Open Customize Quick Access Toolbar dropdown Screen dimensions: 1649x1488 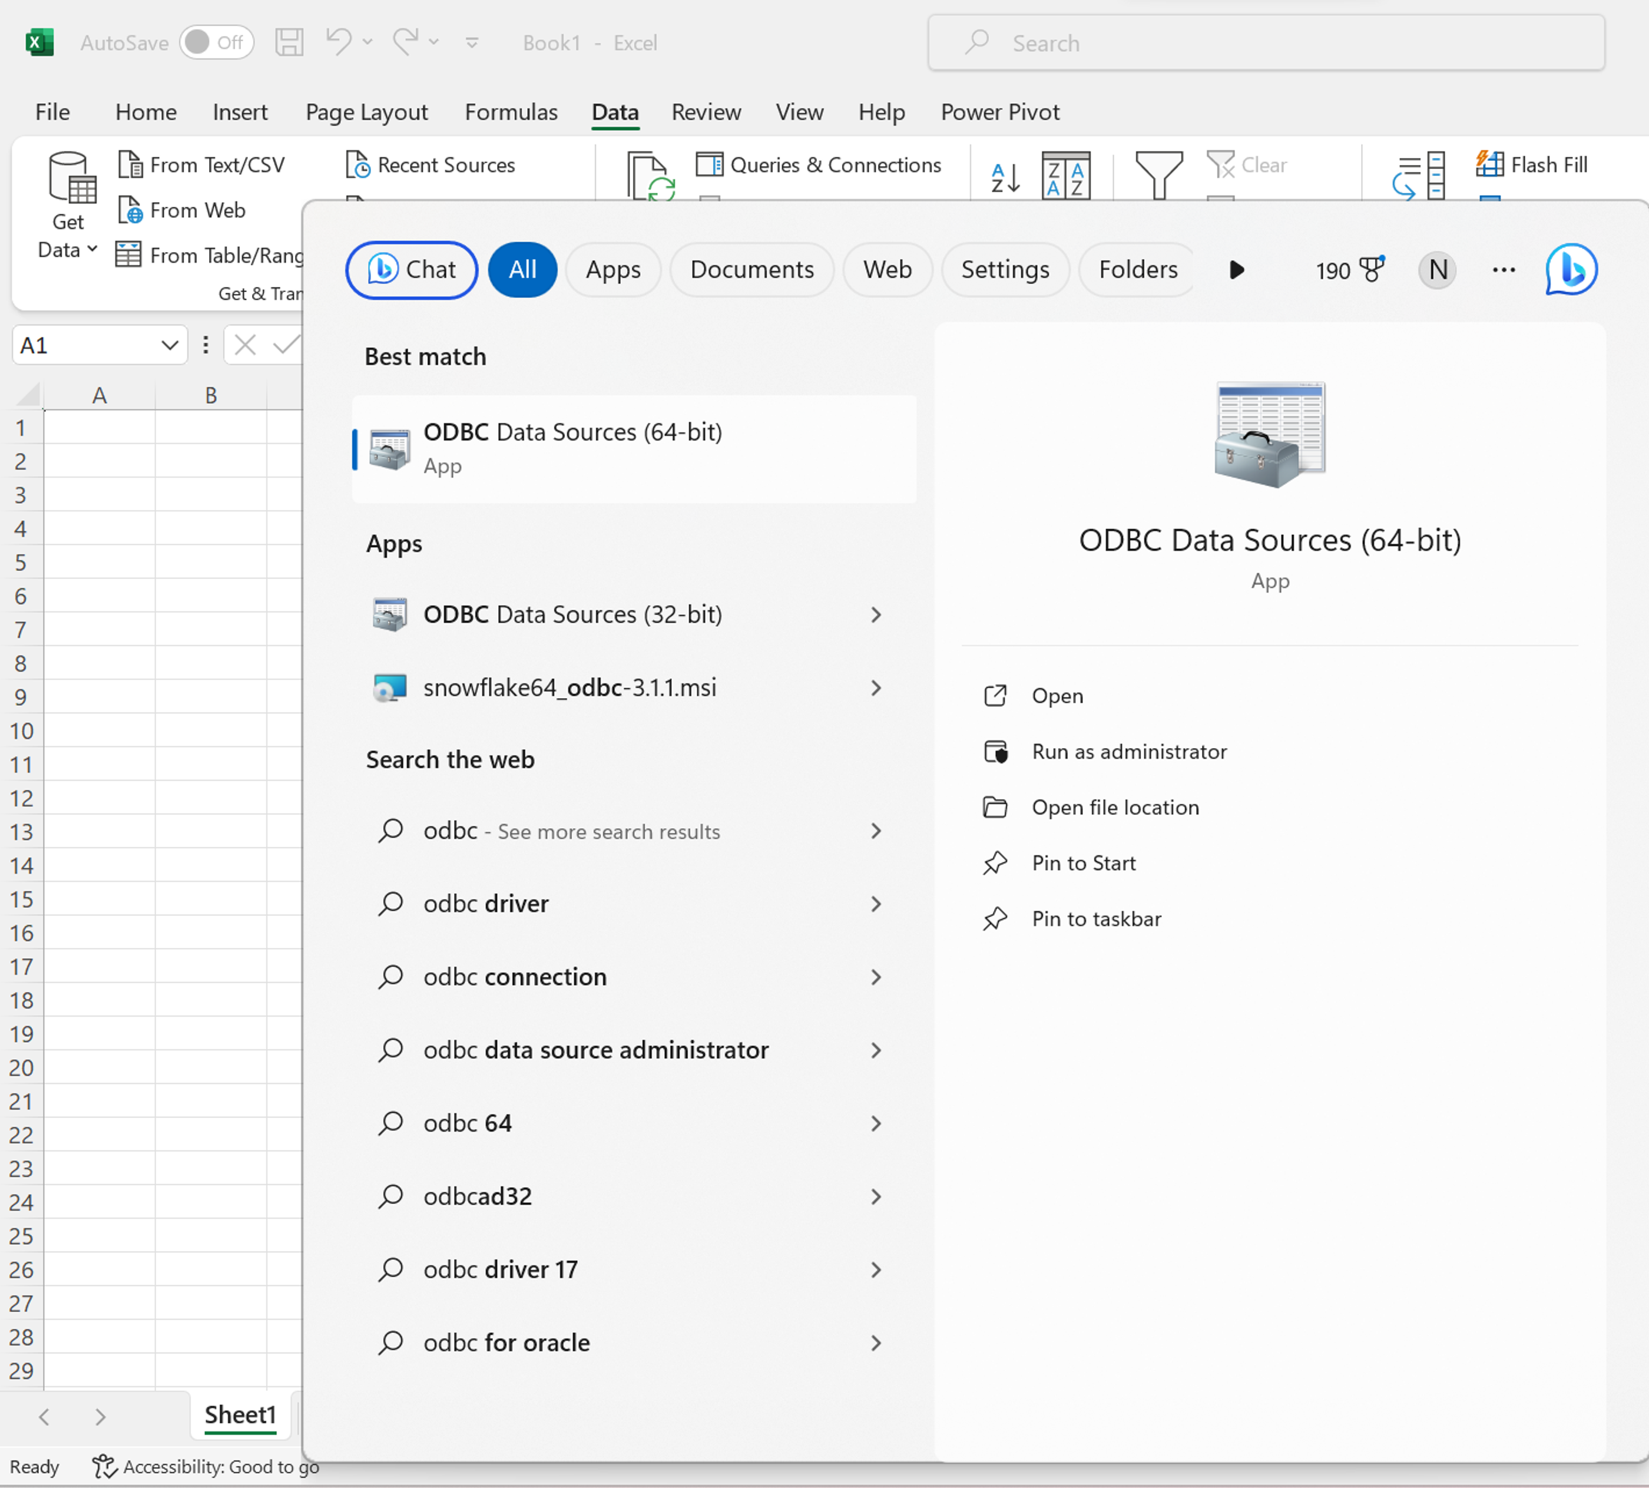(472, 42)
